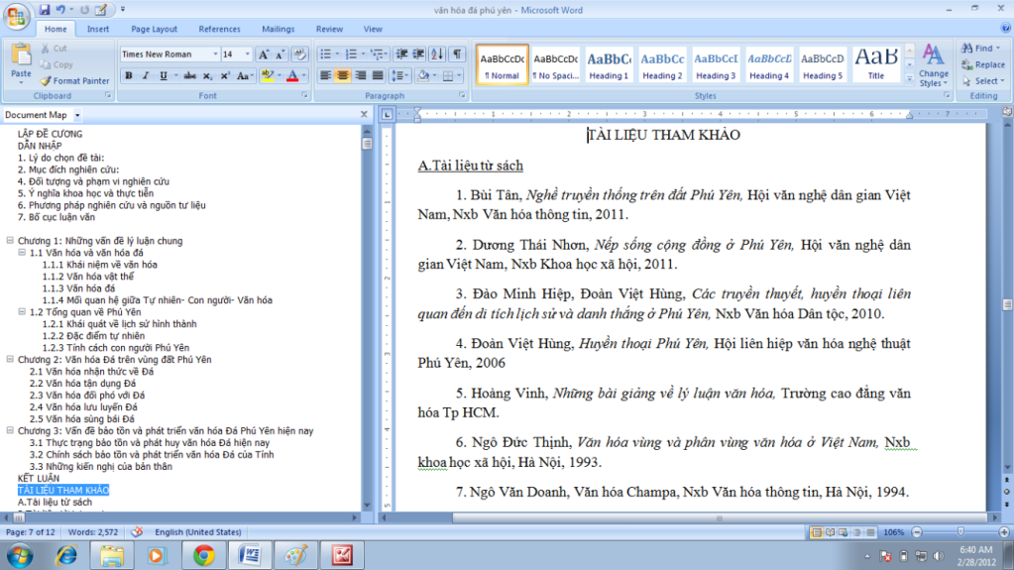The height and width of the screenshot is (570, 1014).
Task: Click the Justify alignment icon
Action: 377,76
